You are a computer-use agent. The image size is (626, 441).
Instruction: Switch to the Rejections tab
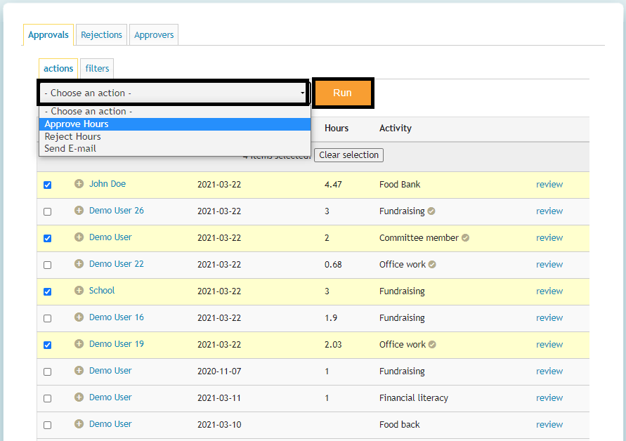click(x=101, y=34)
